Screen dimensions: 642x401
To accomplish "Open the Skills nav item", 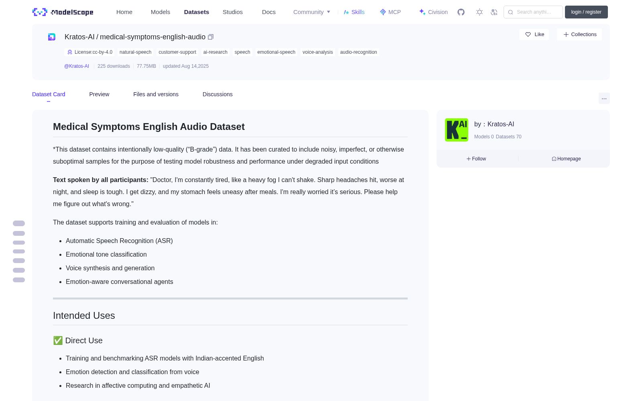I will 354,12.
